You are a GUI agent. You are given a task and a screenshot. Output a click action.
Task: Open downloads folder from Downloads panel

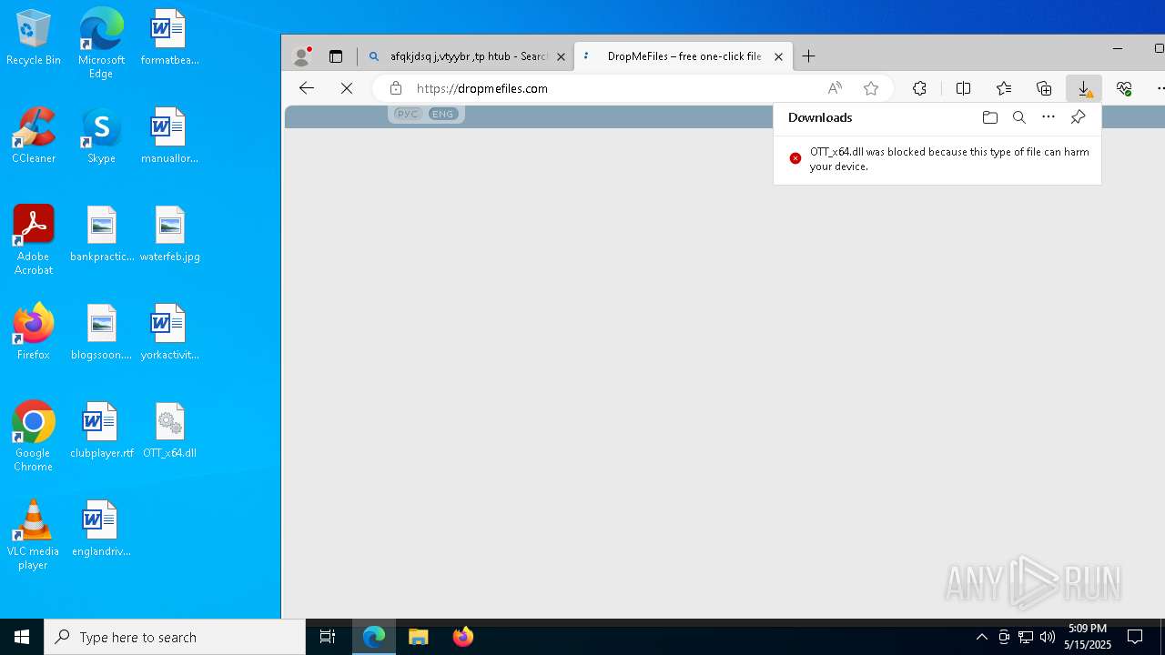990,117
